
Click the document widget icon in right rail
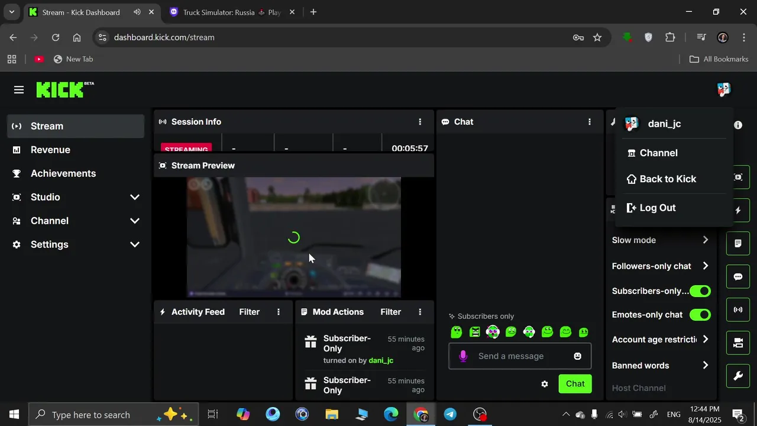point(738,243)
